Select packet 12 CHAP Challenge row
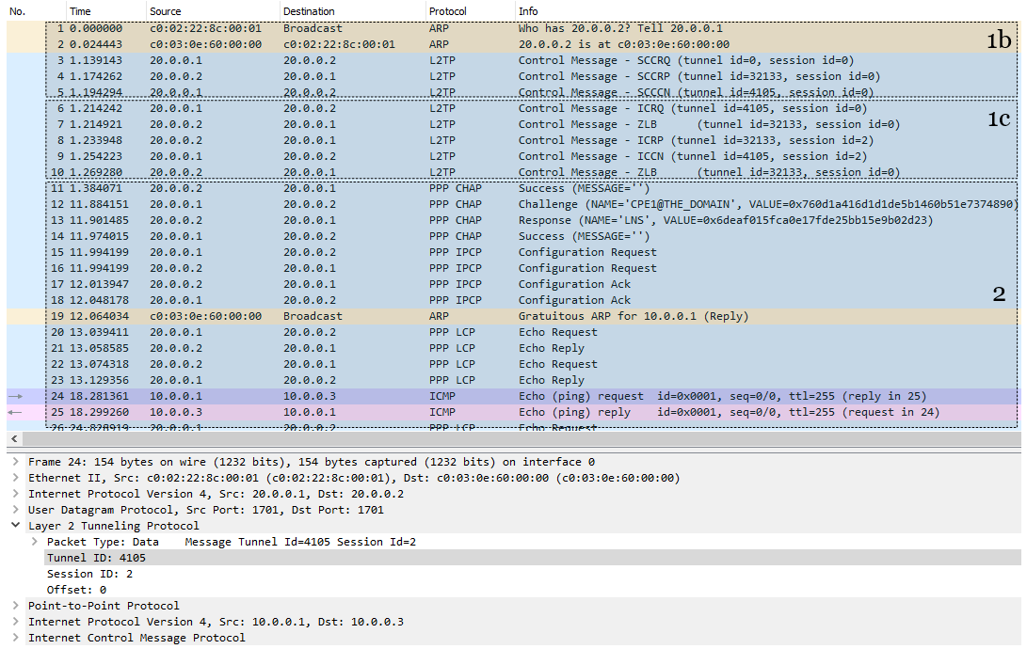 click(x=514, y=204)
